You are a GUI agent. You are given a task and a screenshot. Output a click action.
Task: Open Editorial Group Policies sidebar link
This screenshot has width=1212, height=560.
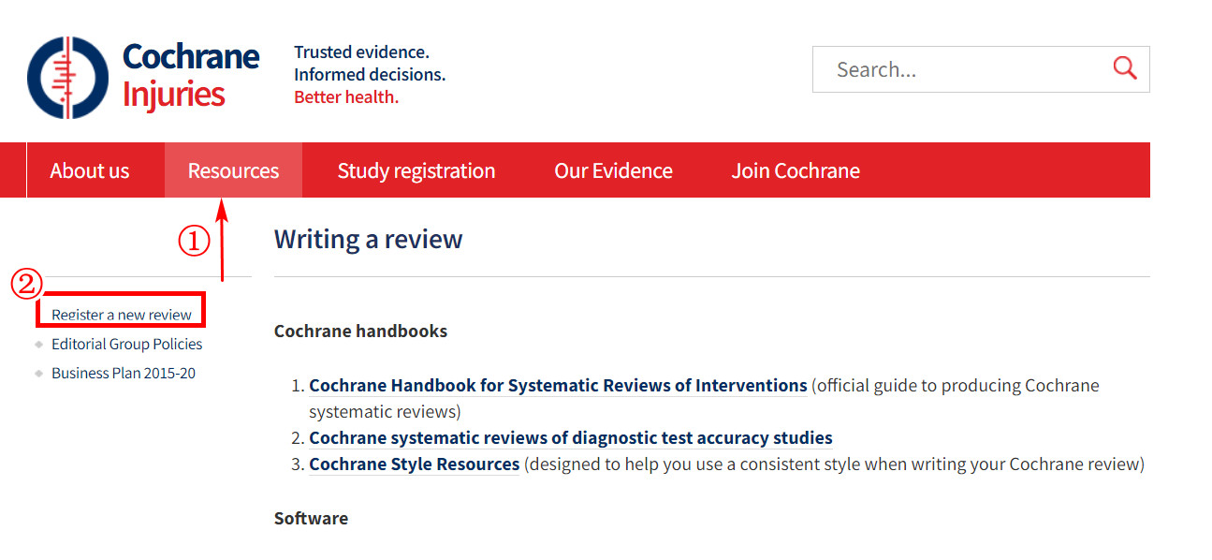point(127,344)
